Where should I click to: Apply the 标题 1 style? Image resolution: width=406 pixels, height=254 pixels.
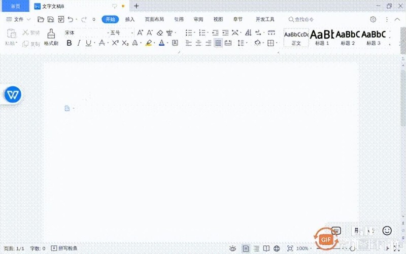click(322, 38)
